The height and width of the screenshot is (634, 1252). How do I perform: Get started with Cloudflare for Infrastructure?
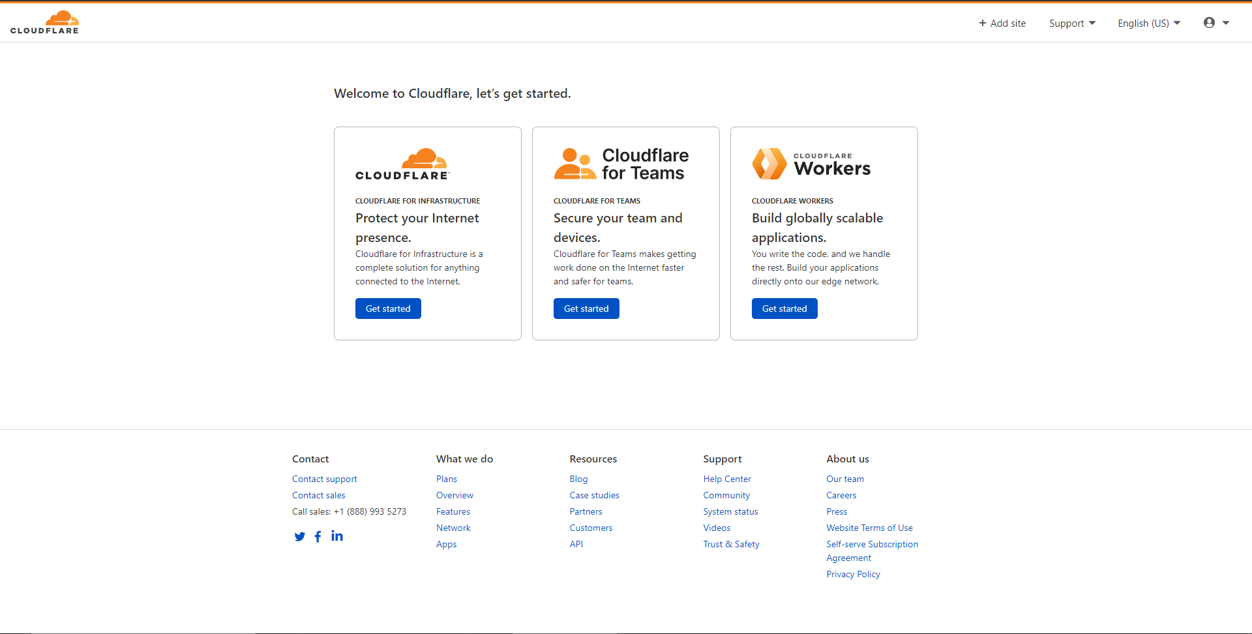tap(388, 309)
